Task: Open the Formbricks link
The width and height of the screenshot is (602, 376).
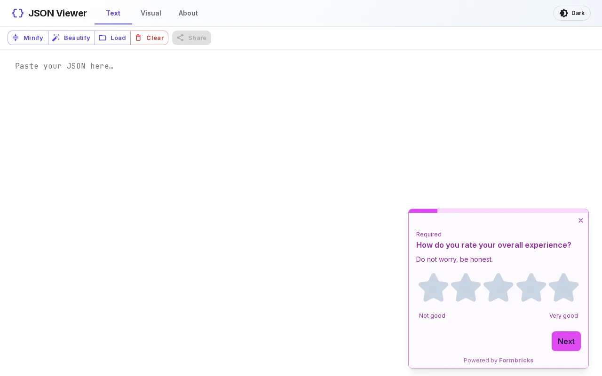Action: 516,360
